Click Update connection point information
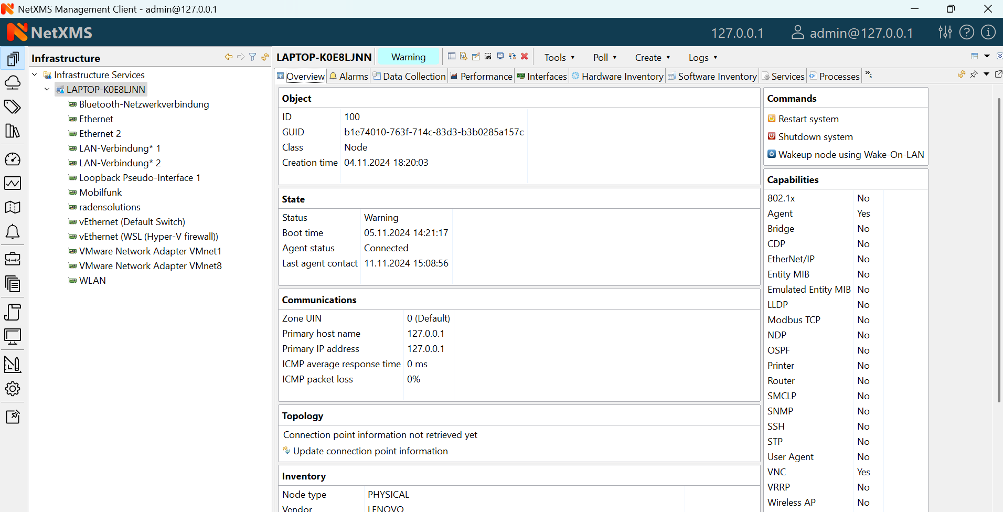The image size is (1003, 512). tap(370, 451)
